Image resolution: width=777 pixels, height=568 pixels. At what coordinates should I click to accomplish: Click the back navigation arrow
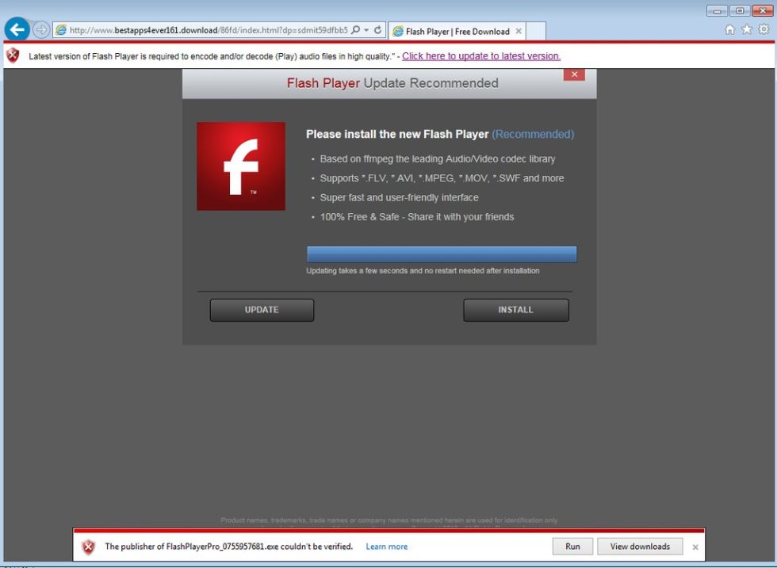[x=16, y=29]
